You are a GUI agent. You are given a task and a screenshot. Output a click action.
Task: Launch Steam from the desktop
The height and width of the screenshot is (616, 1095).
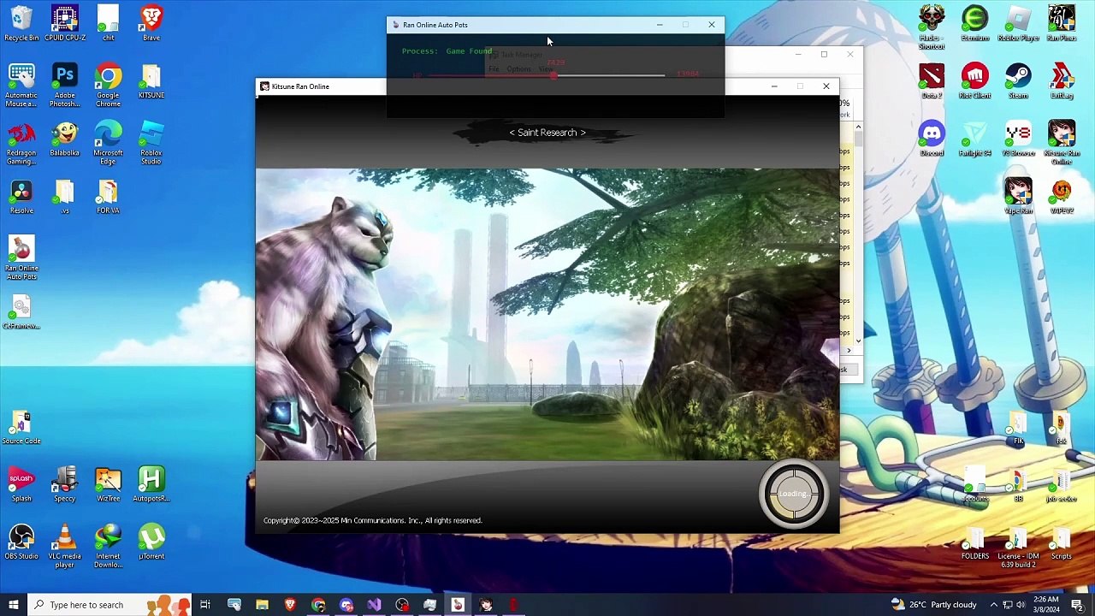(x=1018, y=81)
